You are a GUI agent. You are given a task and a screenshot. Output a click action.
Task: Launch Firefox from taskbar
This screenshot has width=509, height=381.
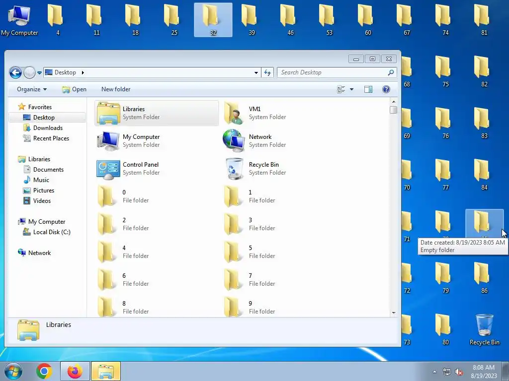coord(75,371)
